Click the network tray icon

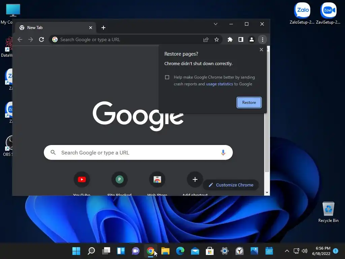(296, 251)
